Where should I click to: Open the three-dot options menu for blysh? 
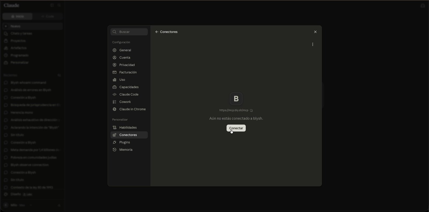pyautogui.click(x=313, y=44)
